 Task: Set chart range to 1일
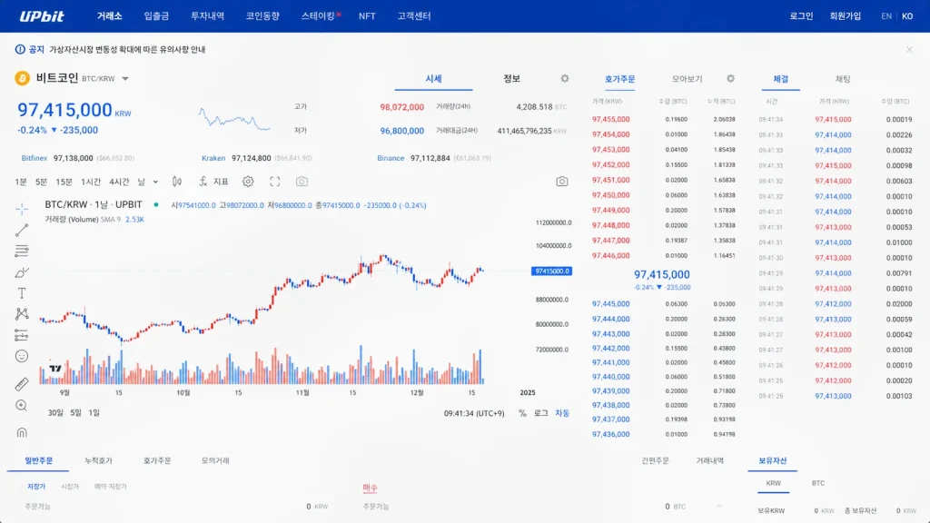pyautogui.click(x=94, y=413)
